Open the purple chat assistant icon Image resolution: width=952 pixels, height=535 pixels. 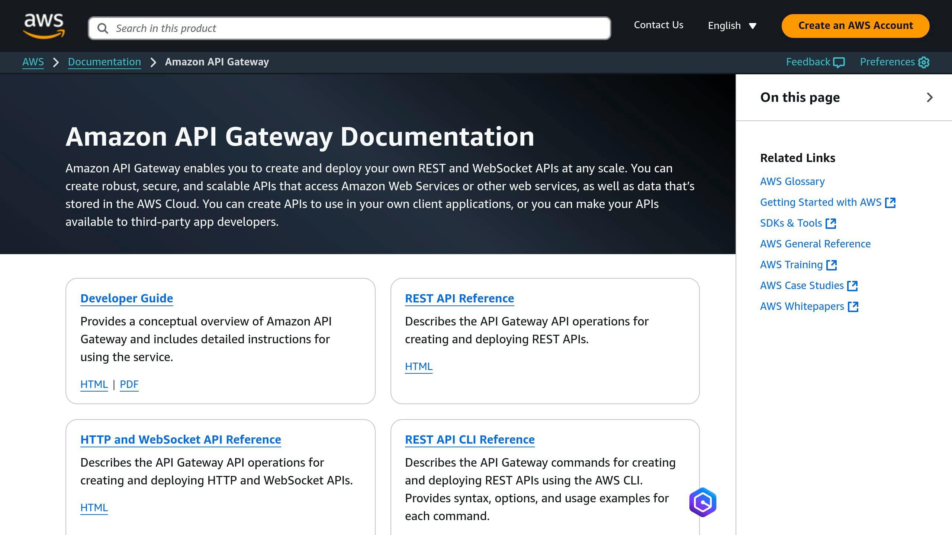pos(703,502)
